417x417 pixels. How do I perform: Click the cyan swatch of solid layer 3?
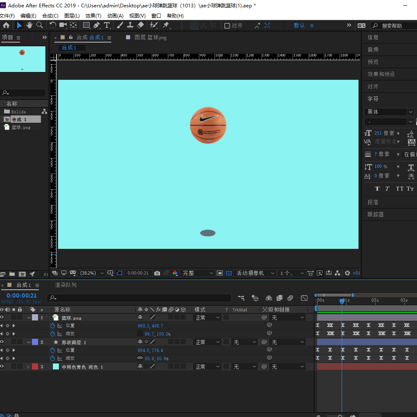point(56,367)
